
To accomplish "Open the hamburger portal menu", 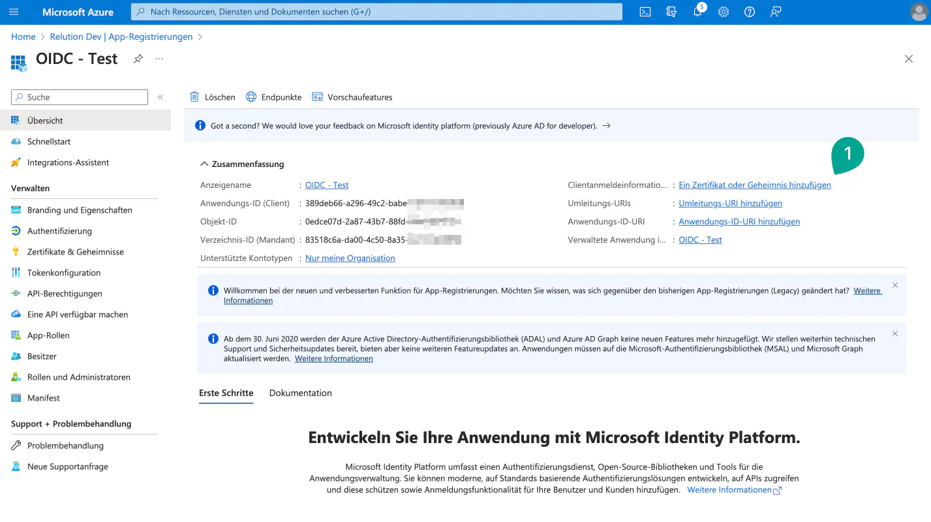I will click(x=14, y=12).
